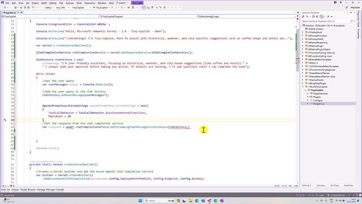The image size is (362, 204).
Task: Open the Window menu
Action: [102, 3]
